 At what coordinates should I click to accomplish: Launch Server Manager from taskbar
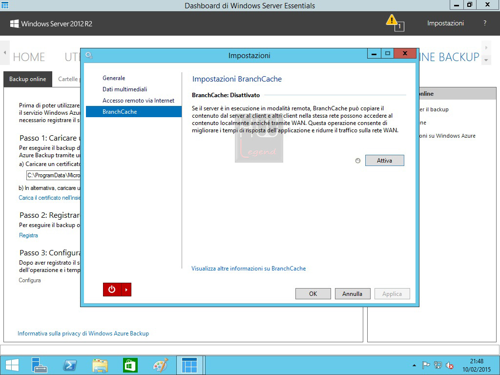[40, 365]
